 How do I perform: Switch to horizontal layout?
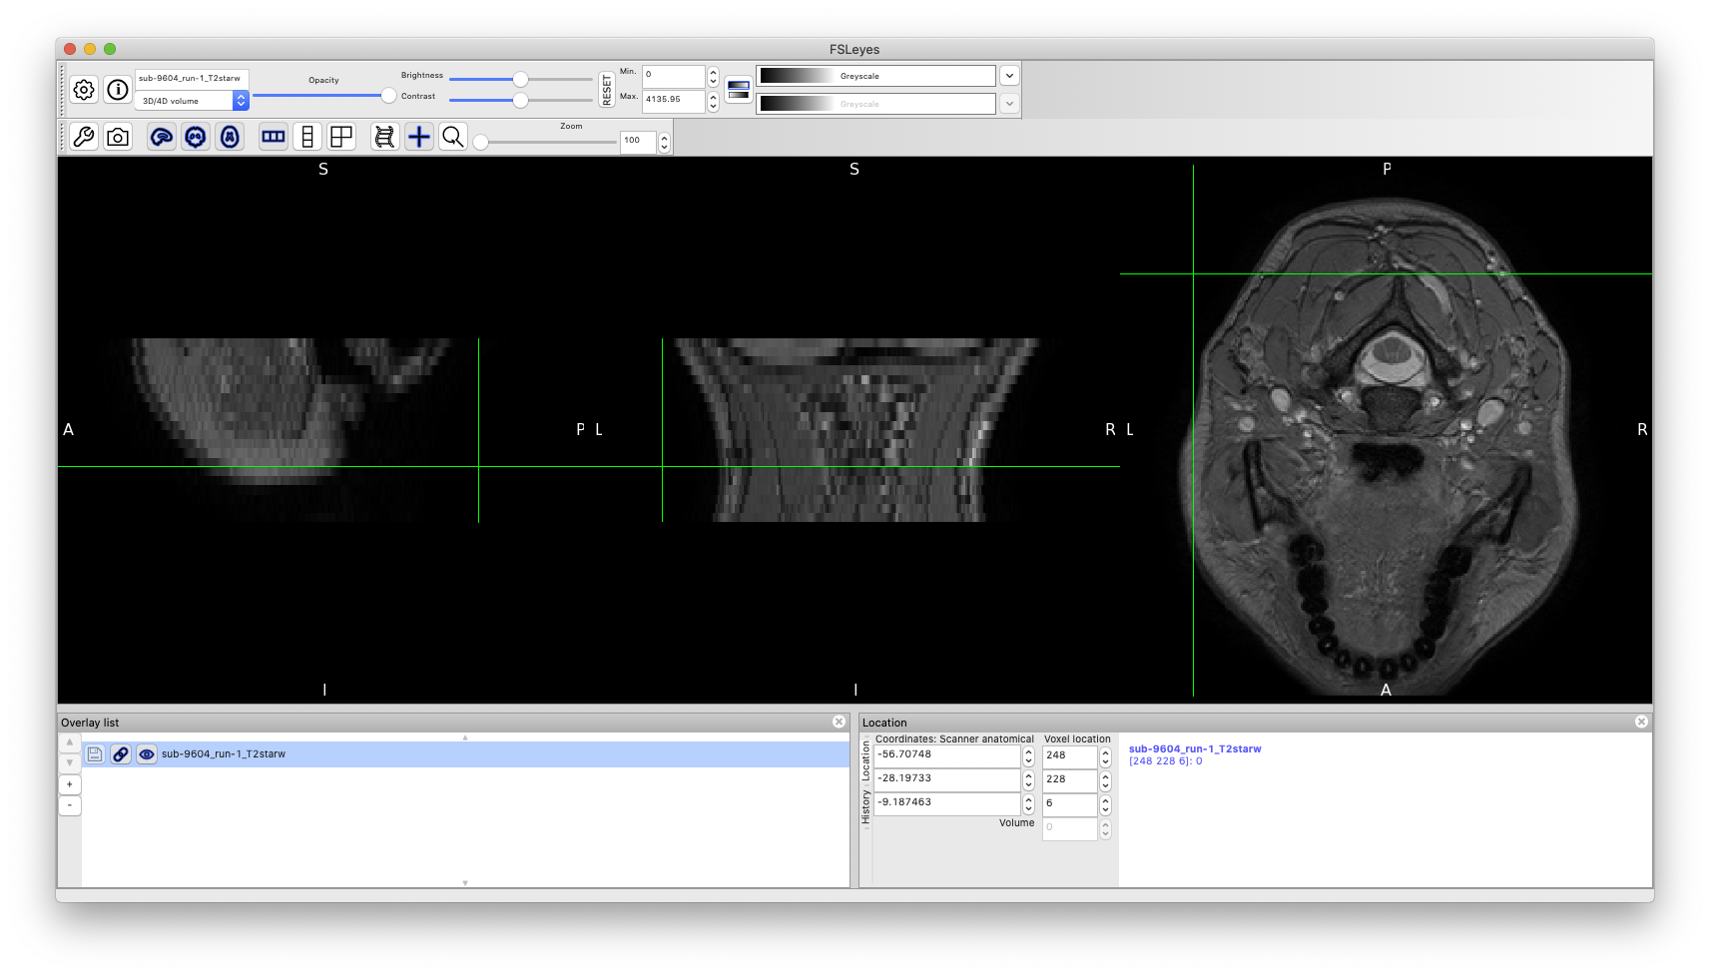(x=274, y=137)
